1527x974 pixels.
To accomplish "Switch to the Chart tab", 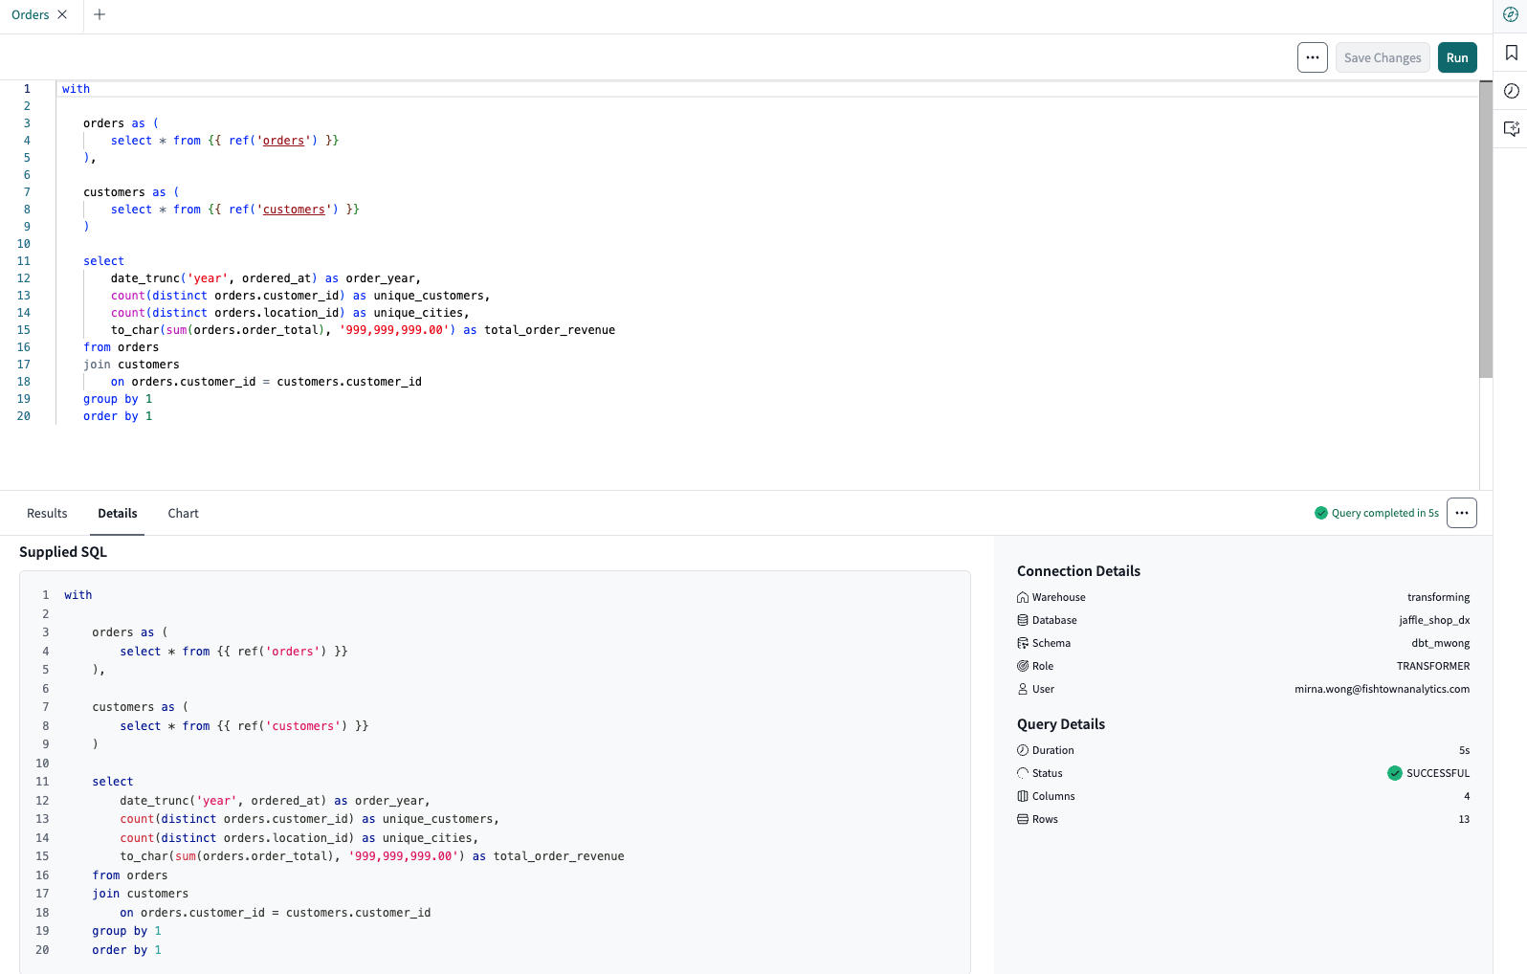I will [183, 514].
